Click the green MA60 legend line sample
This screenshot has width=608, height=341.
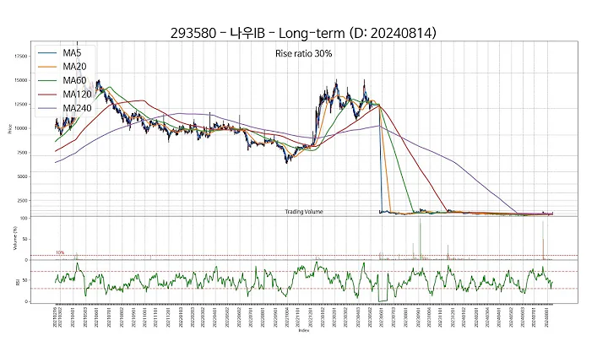[47, 80]
